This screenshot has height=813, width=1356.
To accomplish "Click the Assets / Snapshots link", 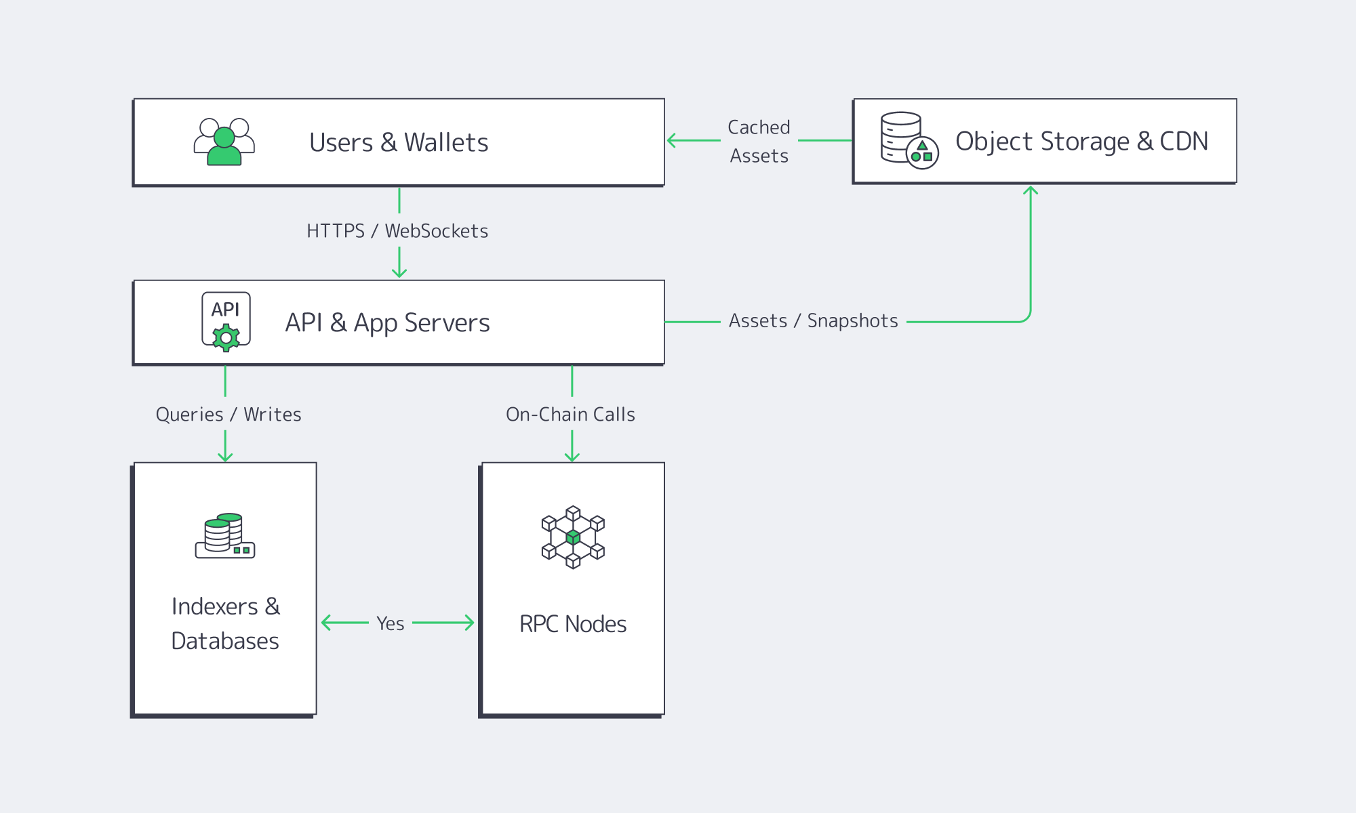I will coord(813,320).
